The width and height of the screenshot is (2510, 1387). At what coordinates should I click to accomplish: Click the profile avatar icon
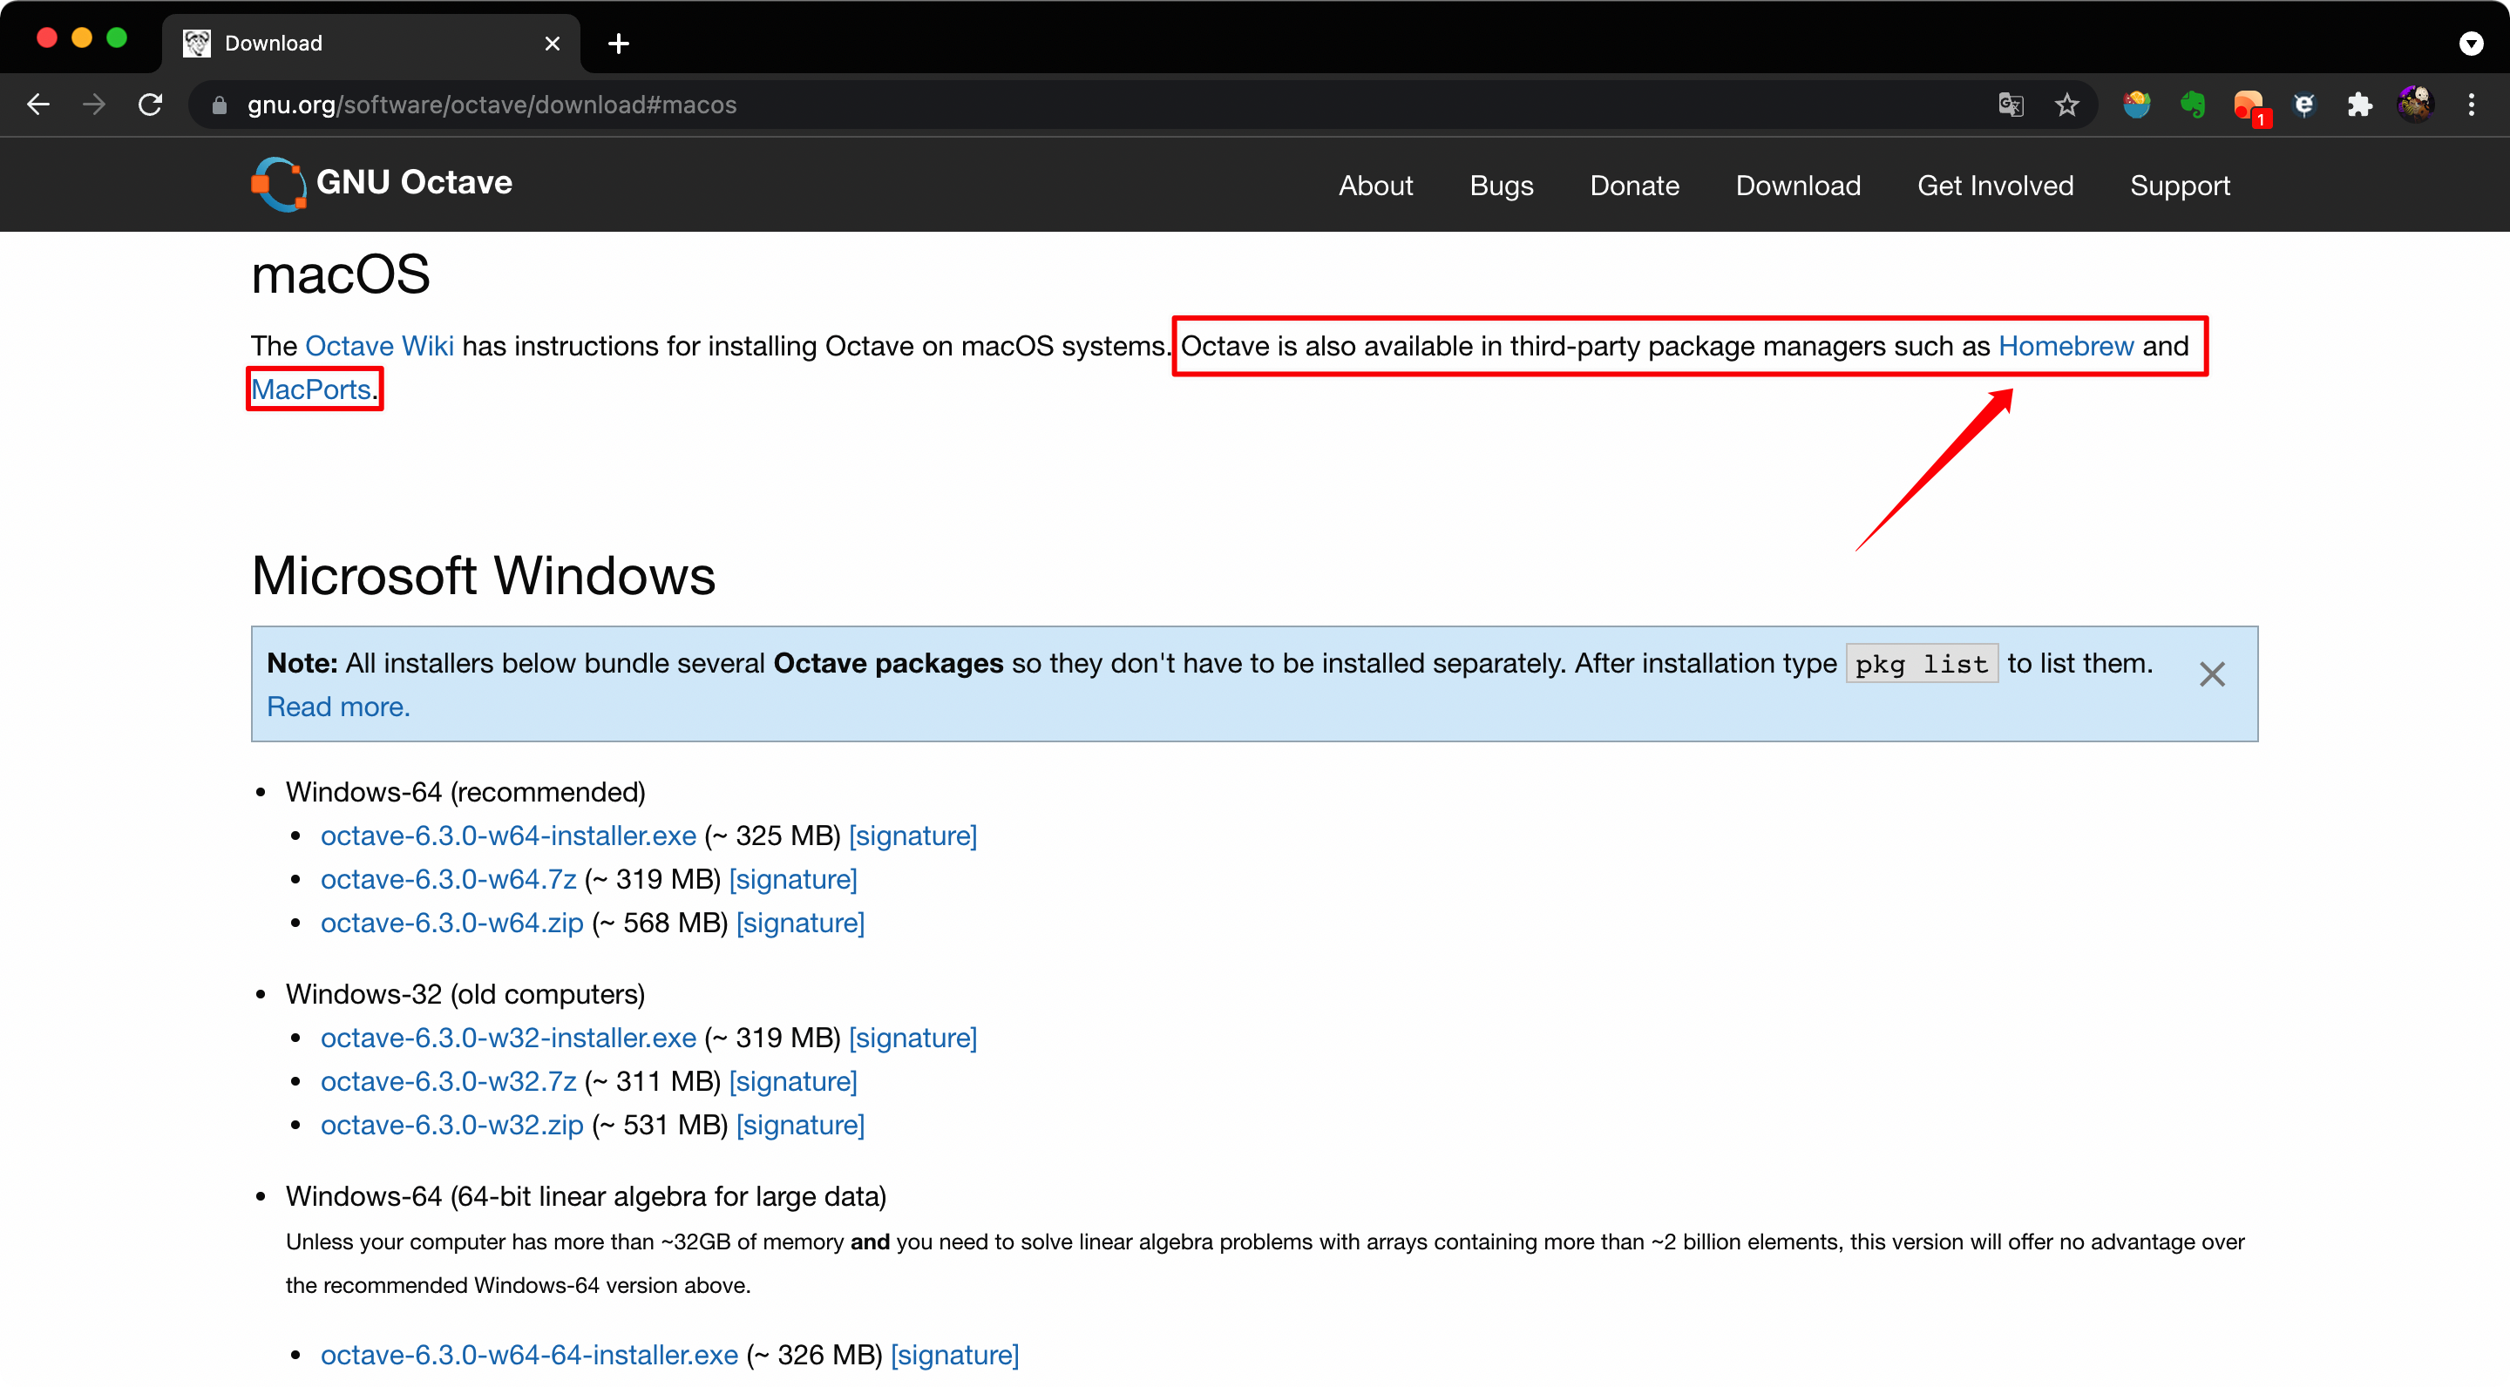point(2414,105)
